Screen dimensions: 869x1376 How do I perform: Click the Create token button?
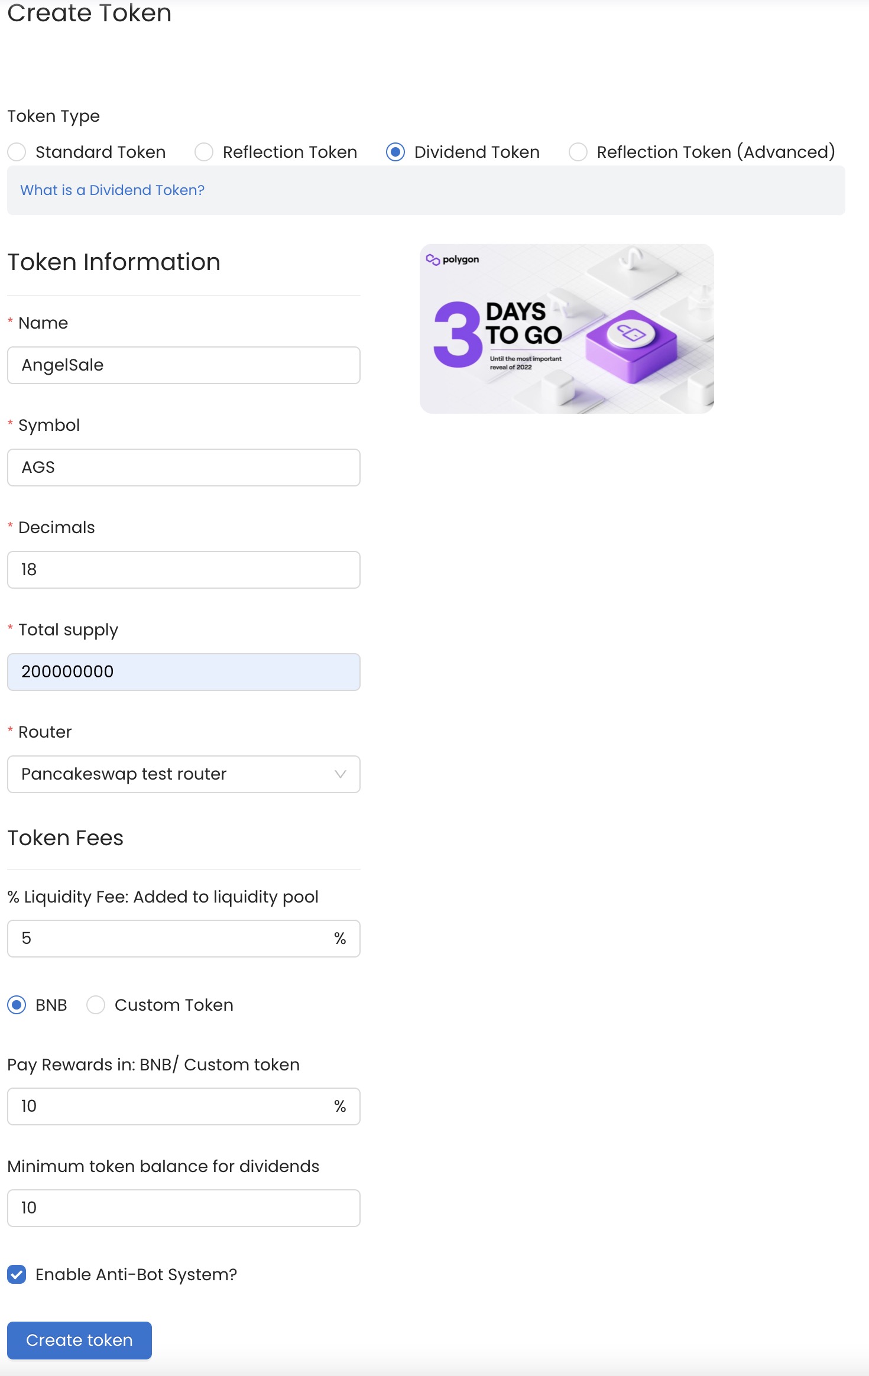click(x=79, y=1340)
